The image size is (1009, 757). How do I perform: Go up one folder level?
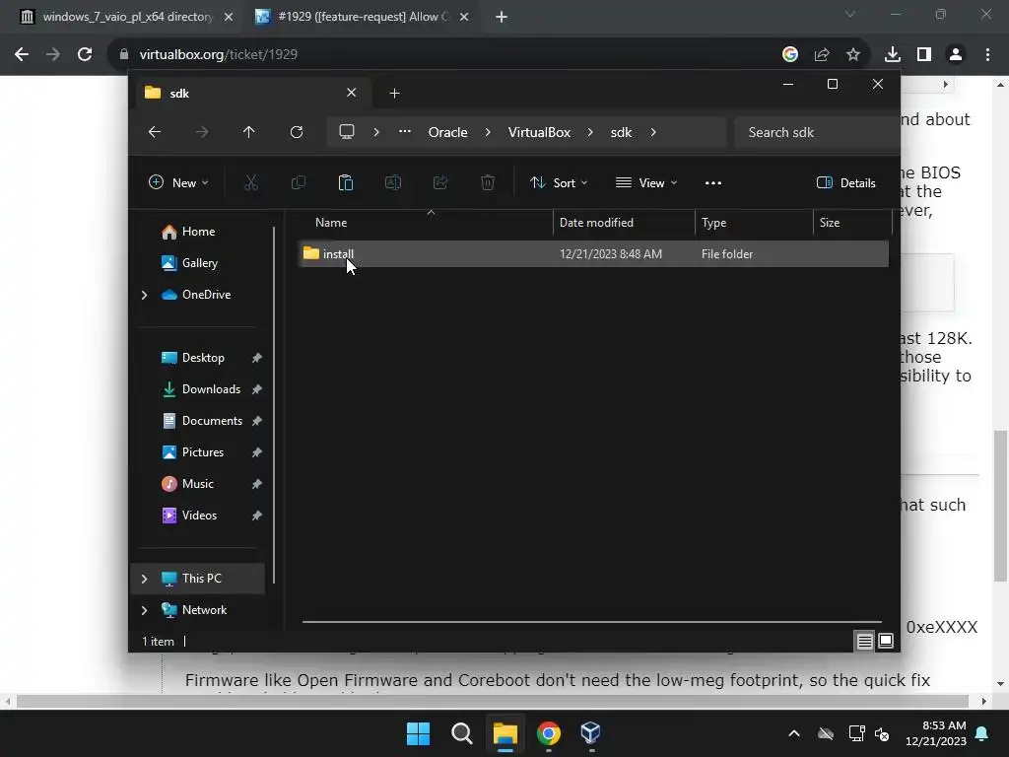(249, 132)
